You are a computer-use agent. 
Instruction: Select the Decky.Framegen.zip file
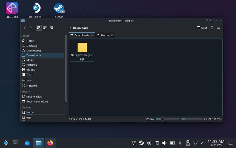tap(82, 51)
